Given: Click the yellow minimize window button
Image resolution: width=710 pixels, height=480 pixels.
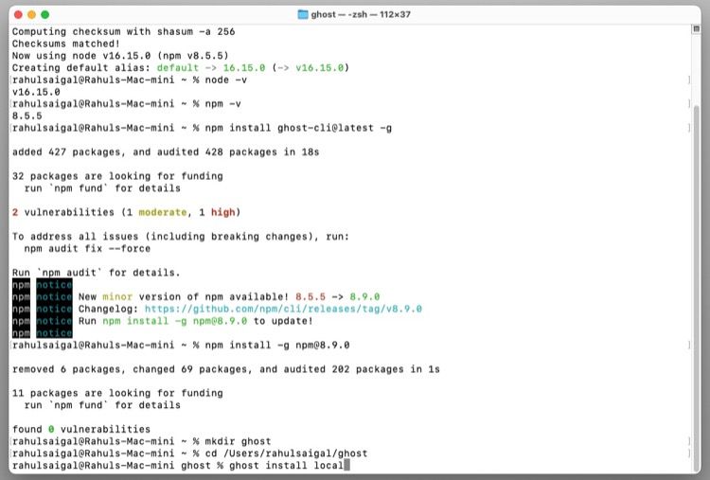Looking at the screenshot, I should coord(31,14).
